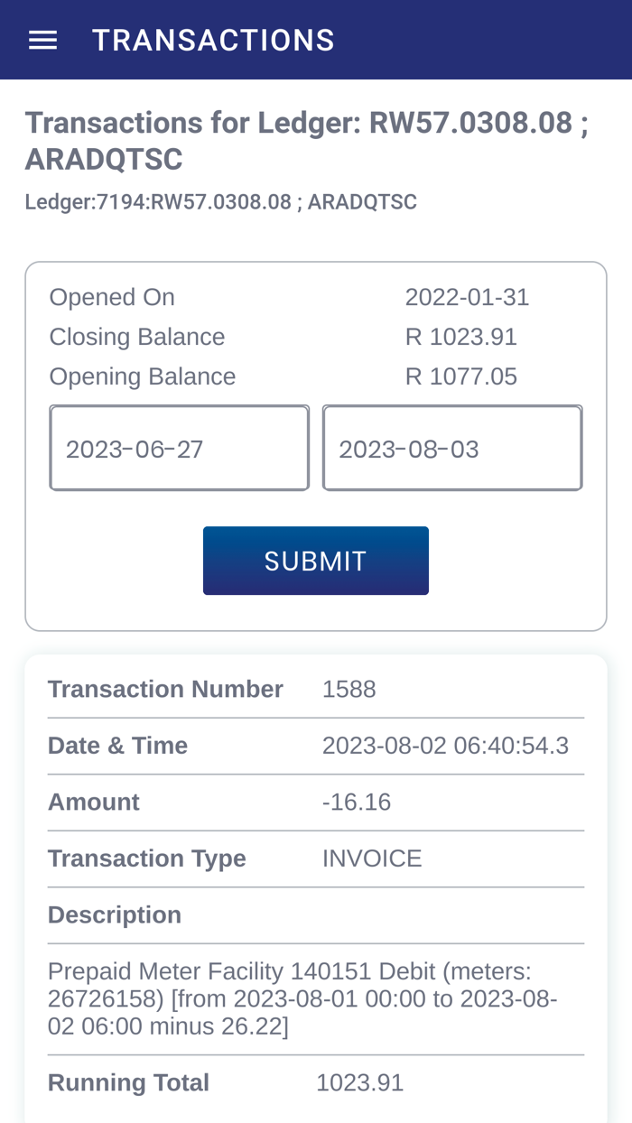Image resolution: width=632 pixels, height=1123 pixels.
Task: Select the Closing Balance amount R 1023.91
Action: (x=461, y=335)
